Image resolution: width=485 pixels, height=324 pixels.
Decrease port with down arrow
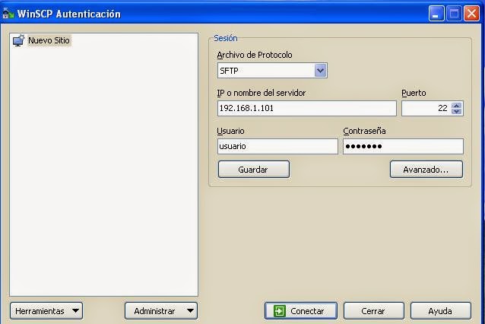(x=457, y=111)
